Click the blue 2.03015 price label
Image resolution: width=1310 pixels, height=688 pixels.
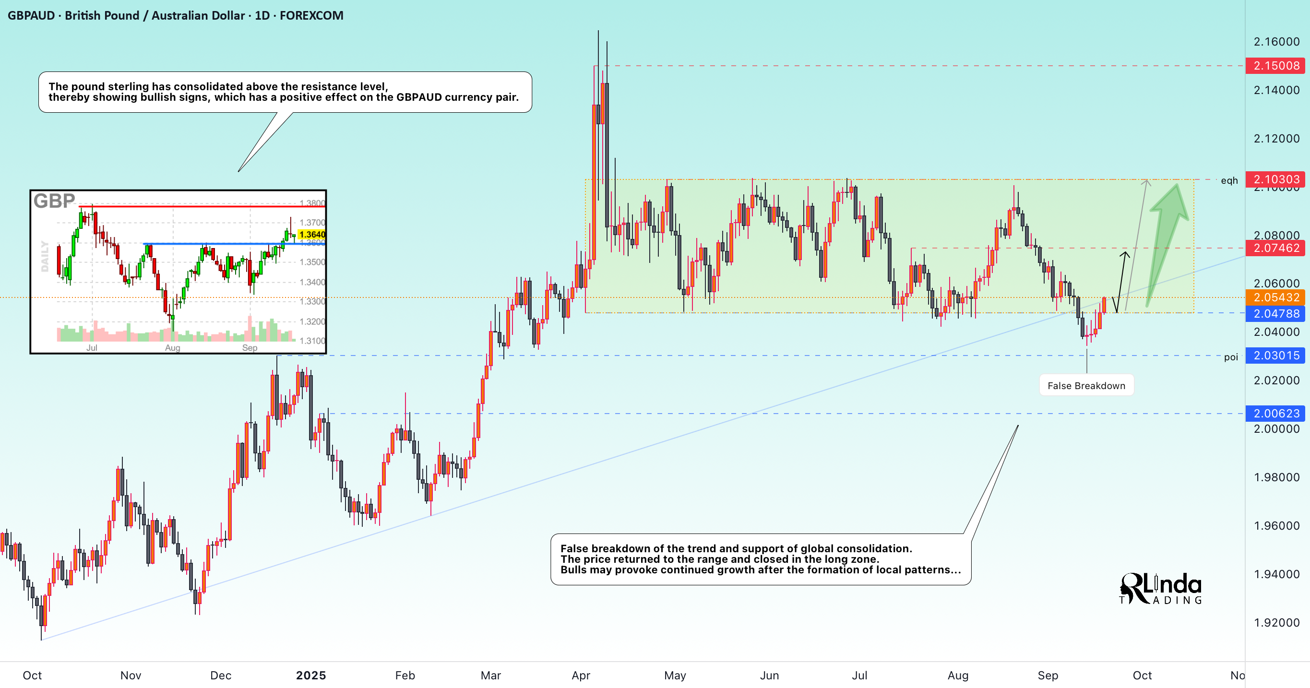coord(1275,356)
